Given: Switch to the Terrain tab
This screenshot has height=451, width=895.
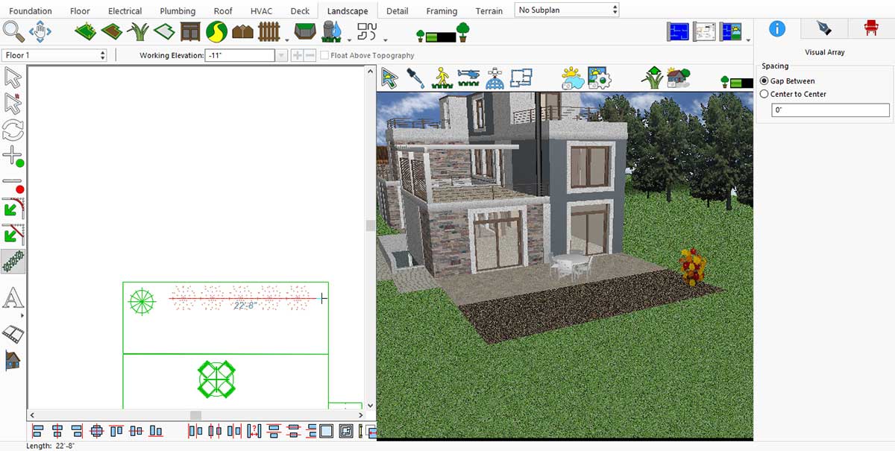Looking at the screenshot, I should pyautogui.click(x=489, y=11).
